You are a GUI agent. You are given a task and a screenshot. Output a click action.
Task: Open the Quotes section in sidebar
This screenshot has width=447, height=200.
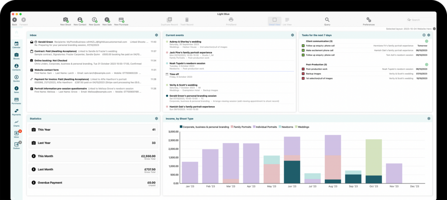click(x=16, y=78)
